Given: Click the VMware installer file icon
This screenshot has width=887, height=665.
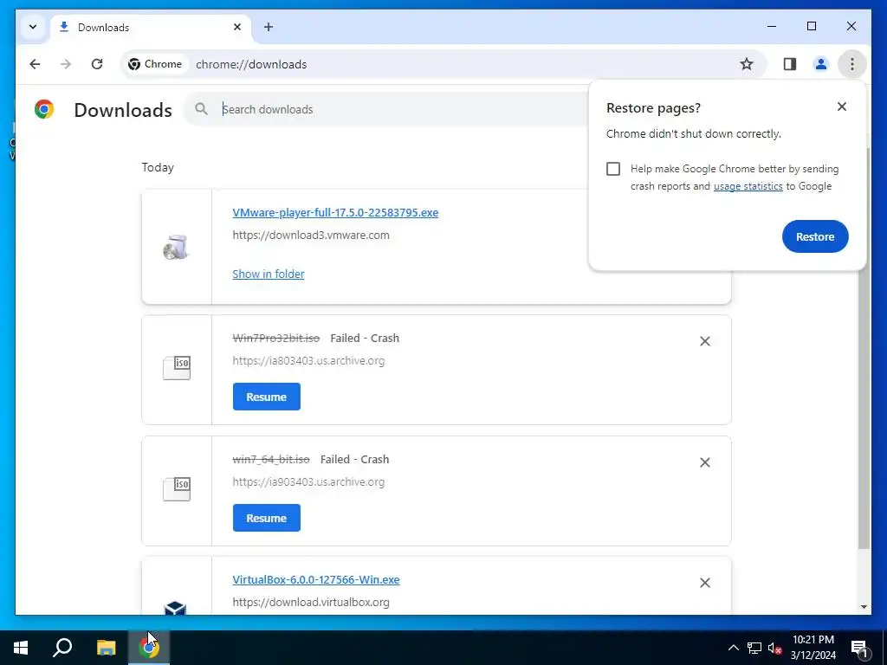Looking at the screenshot, I should (175, 247).
